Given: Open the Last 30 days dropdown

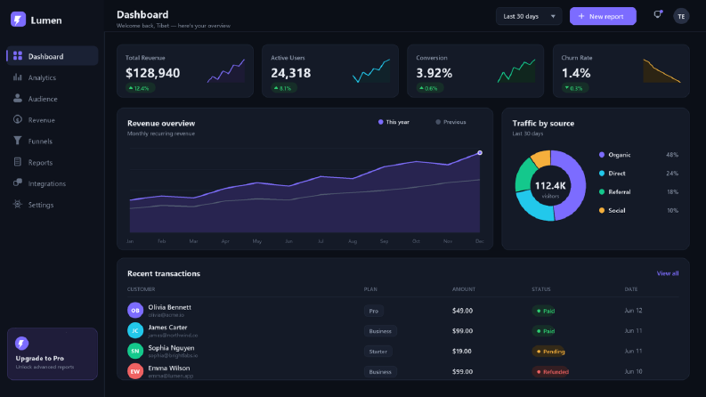Looking at the screenshot, I should 529,16.
